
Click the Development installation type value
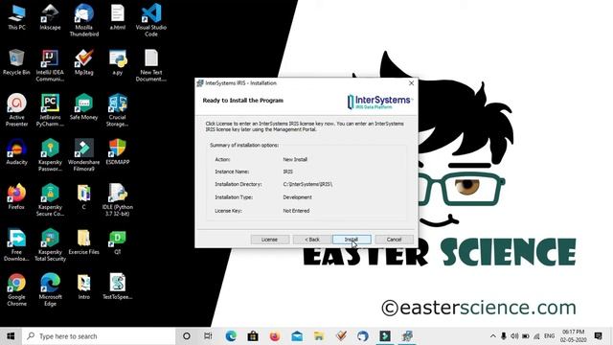coord(297,197)
